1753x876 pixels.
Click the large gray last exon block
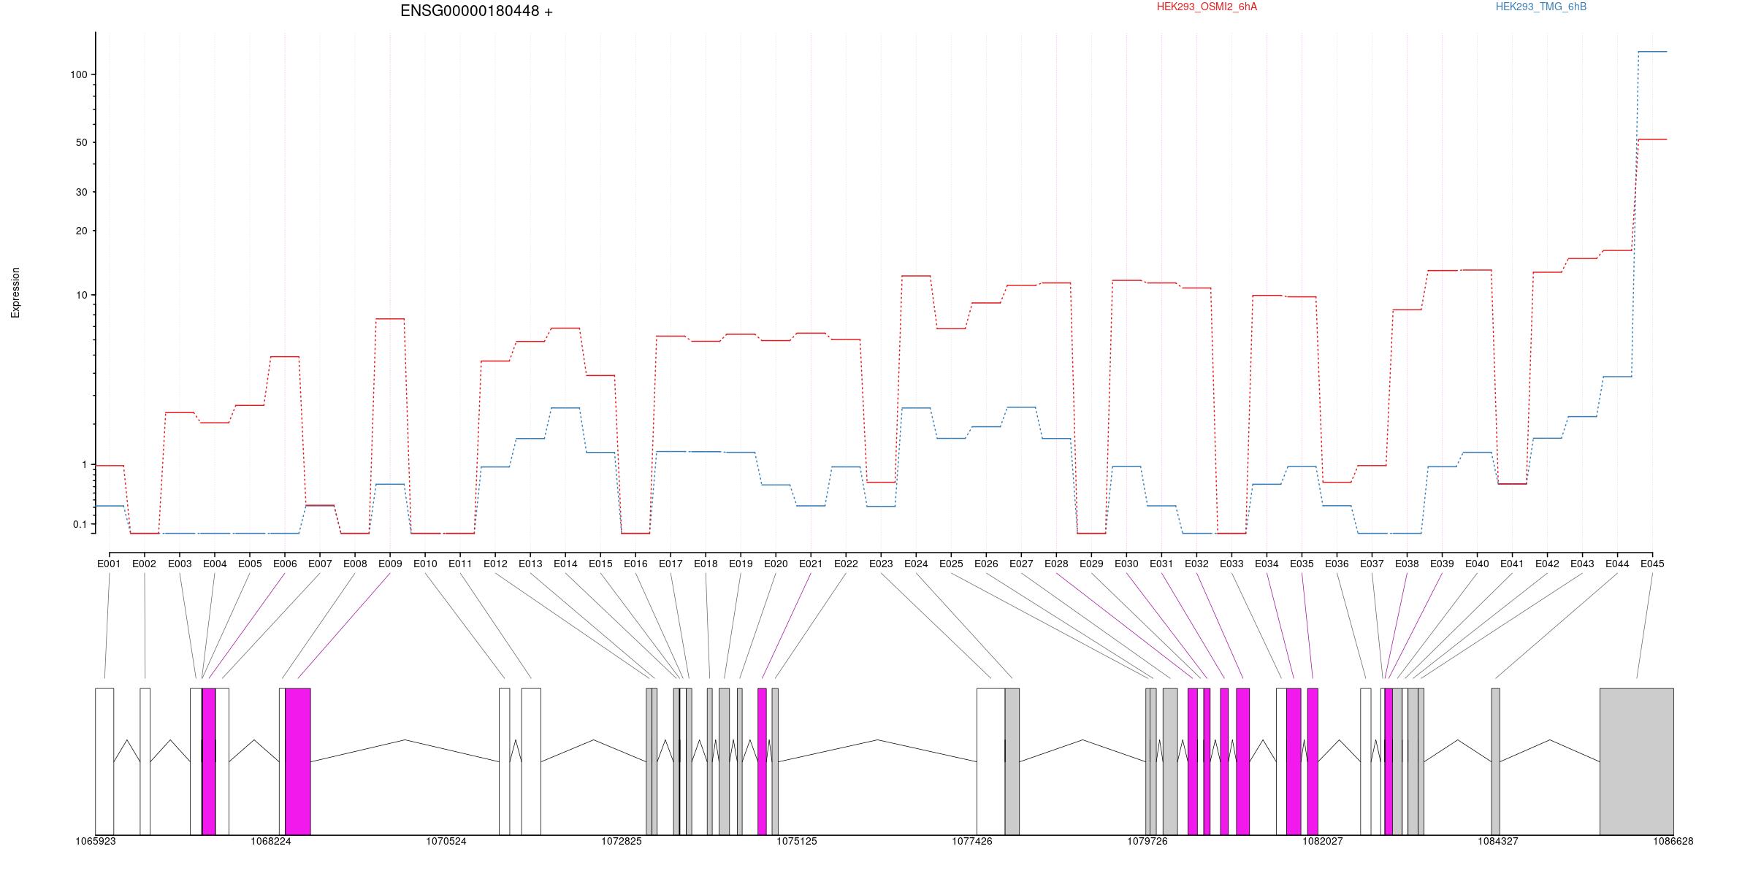click(1637, 761)
